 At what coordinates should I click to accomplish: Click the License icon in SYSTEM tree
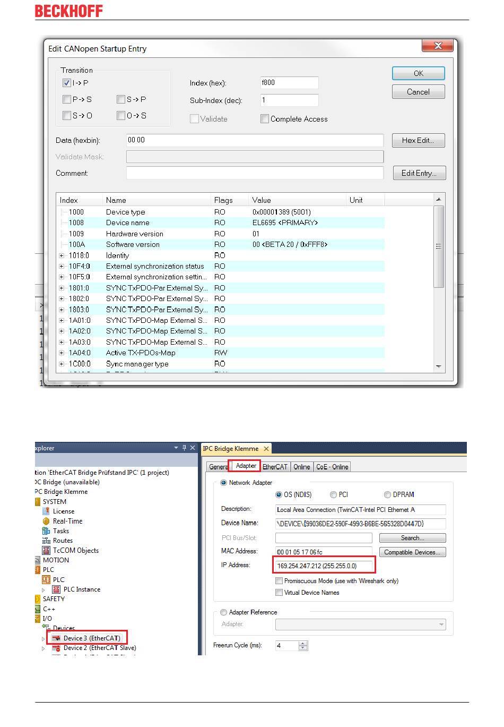(46, 511)
